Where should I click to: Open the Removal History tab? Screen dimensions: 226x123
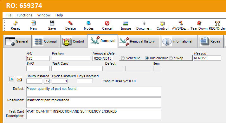139,41
